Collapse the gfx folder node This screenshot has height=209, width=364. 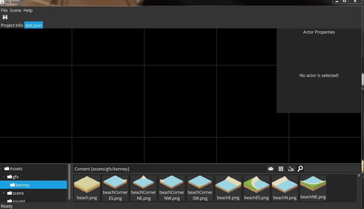tap(4, 177)
